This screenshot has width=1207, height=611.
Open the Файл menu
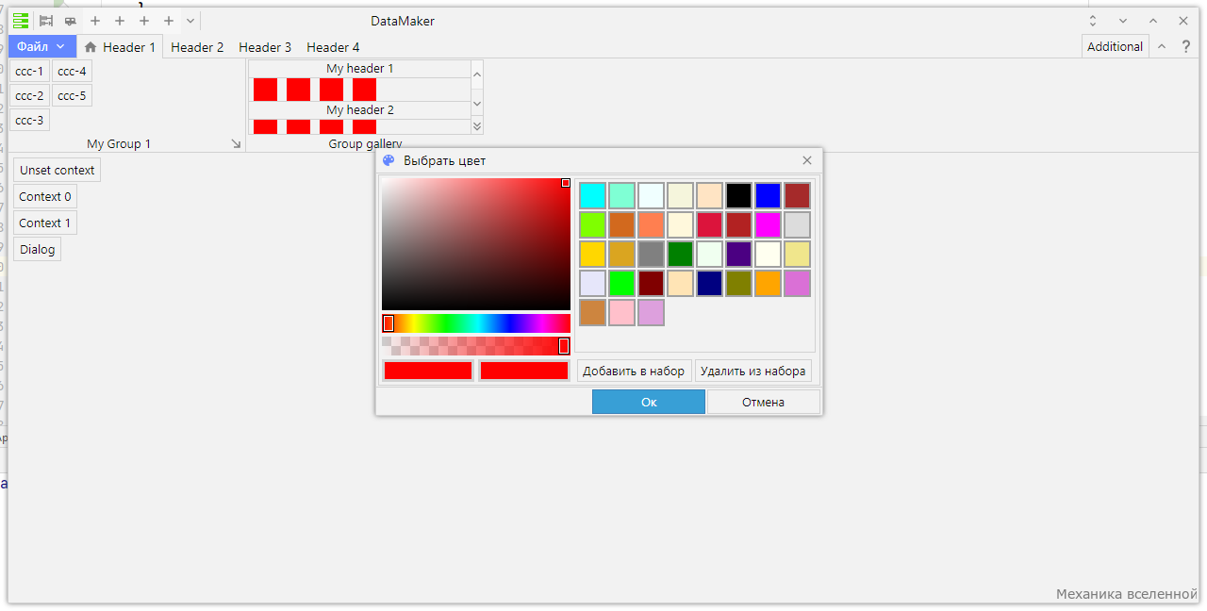(x=42, y=46)
